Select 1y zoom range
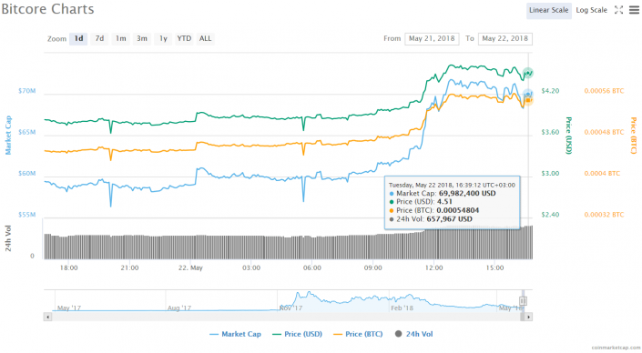 tap(163, 38)
